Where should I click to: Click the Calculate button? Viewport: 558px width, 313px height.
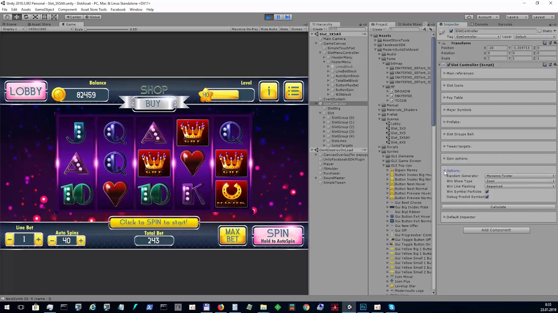(x=498, y=207)
